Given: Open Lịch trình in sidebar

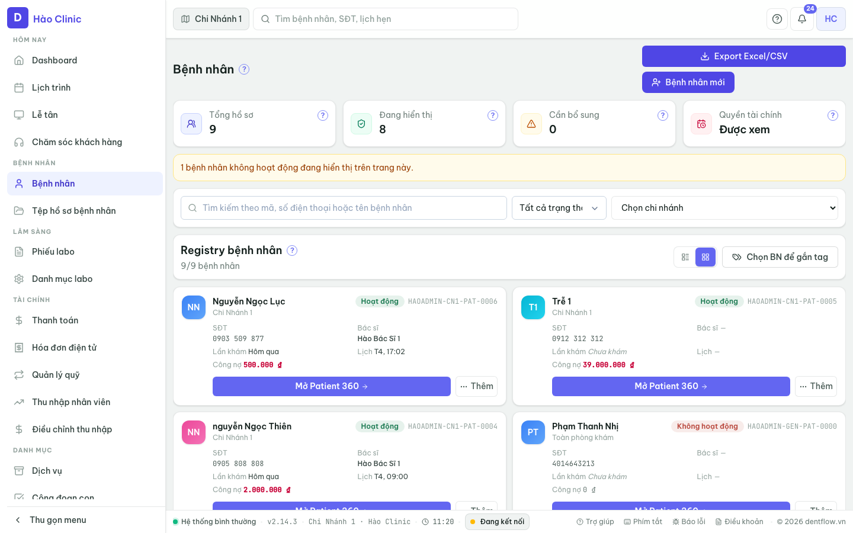Looking at the screenshot, I should click(85, 88).
